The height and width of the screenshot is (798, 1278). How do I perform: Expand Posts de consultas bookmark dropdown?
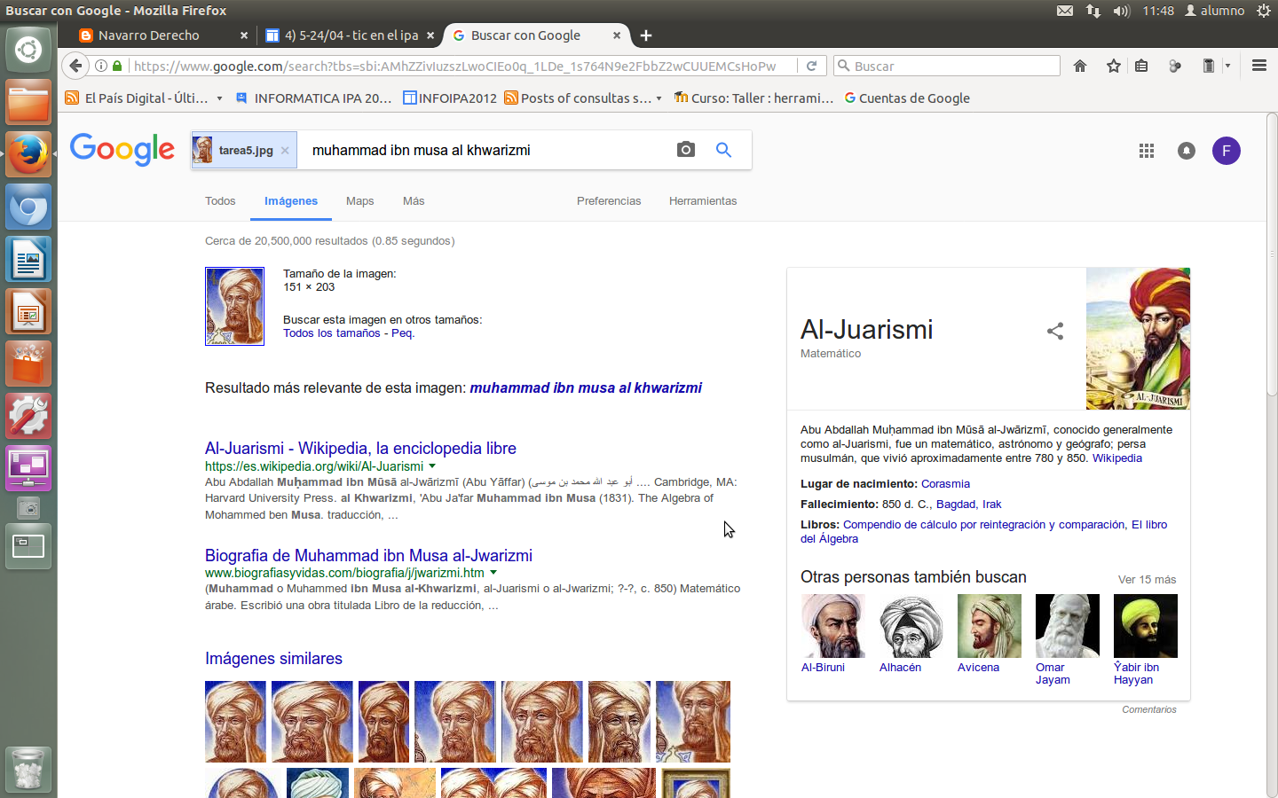(x=659, y=98)
